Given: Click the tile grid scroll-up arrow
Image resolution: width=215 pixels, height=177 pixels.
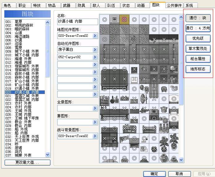Looking at the screenshot, I should [181, 17].
